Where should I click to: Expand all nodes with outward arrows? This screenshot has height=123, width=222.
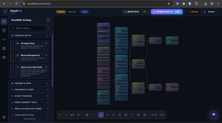tap(113, 115)
